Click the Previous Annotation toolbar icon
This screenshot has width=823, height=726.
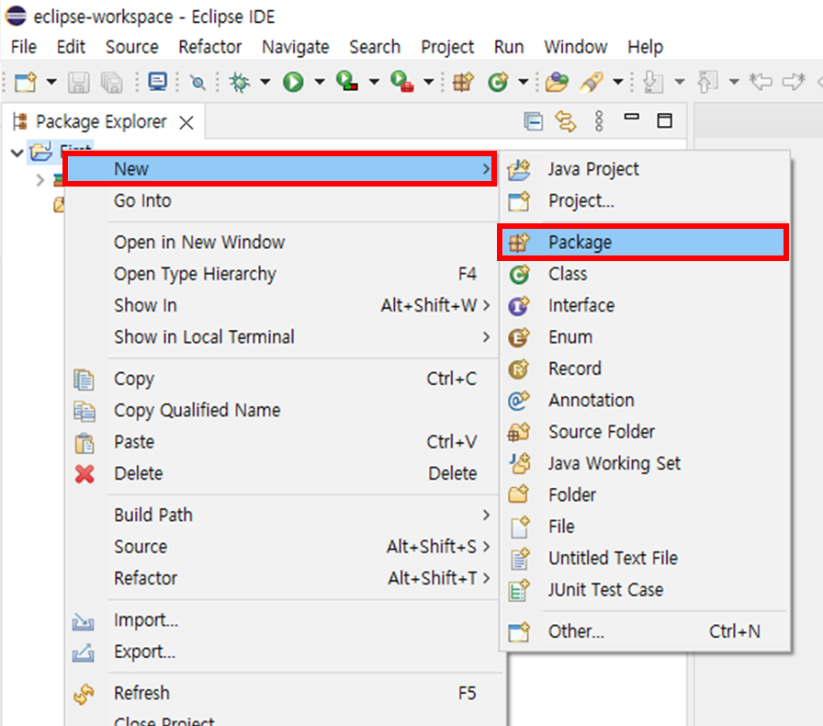707,82
